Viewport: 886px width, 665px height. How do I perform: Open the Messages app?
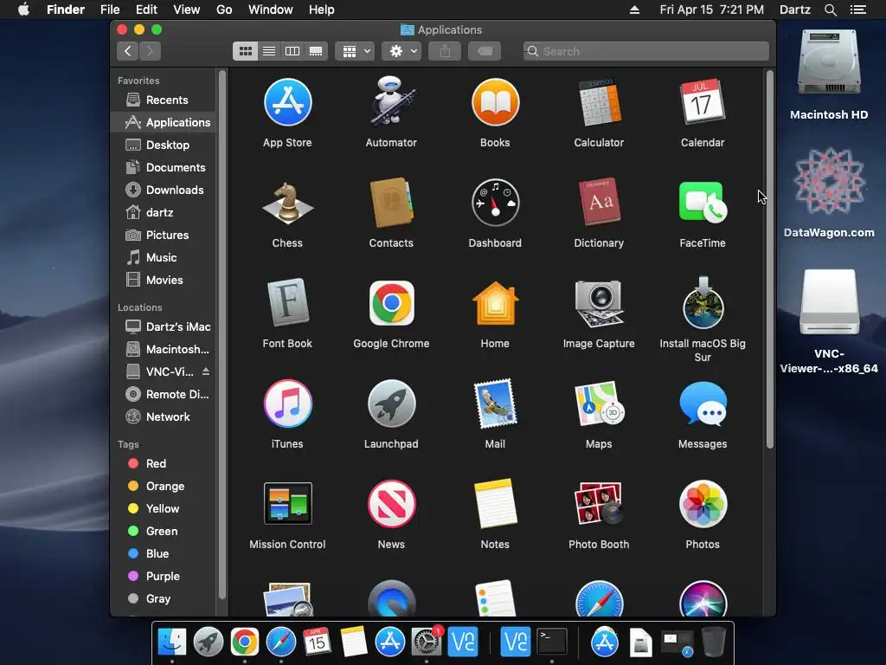coord(703,404)
